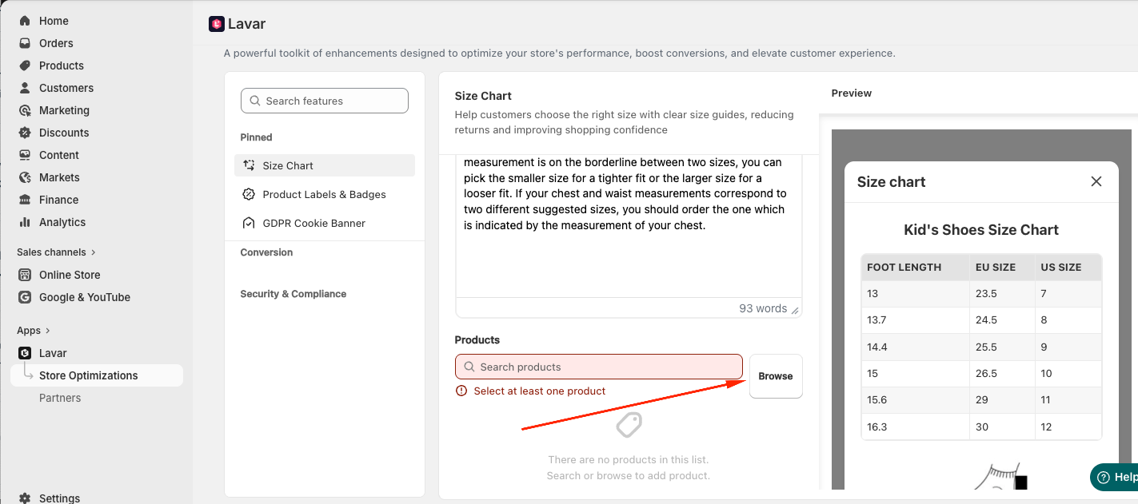Expand the Apps section chevron
Viewport: 1138px width, 504px height.
tap(48, 331)
